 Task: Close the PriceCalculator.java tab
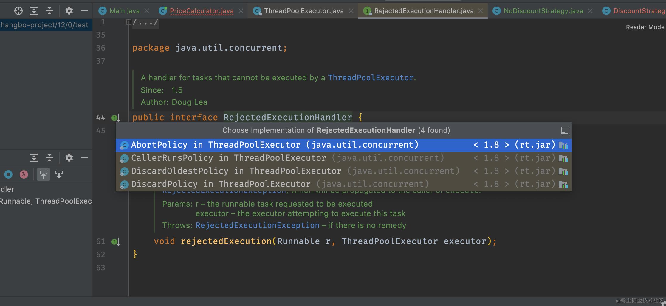[241, 11]
